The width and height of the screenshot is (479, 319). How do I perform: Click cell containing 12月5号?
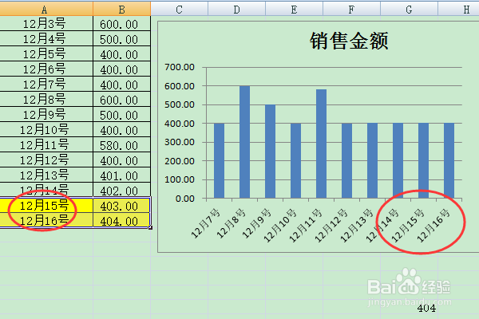(46, 53)
